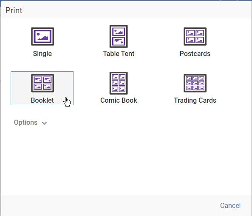Click the chevron arrow beside Options

44,123
